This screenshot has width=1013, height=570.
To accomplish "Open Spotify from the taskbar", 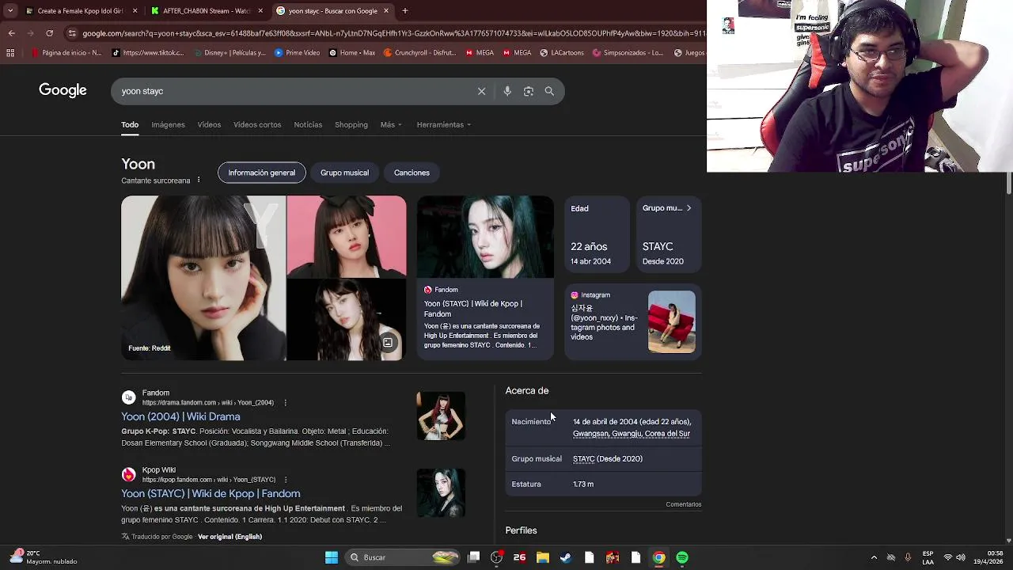I will tap(682, 557).
